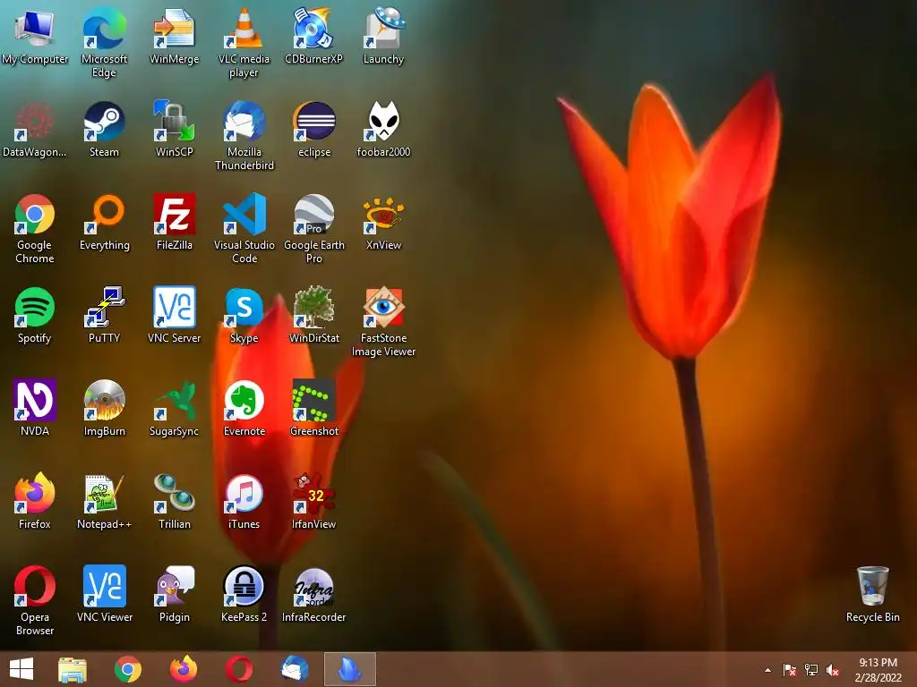This screenshot has height=687, width=917.
Task: Select FastStone Image Viewer shortcut
Action: (x=383, y=321)
